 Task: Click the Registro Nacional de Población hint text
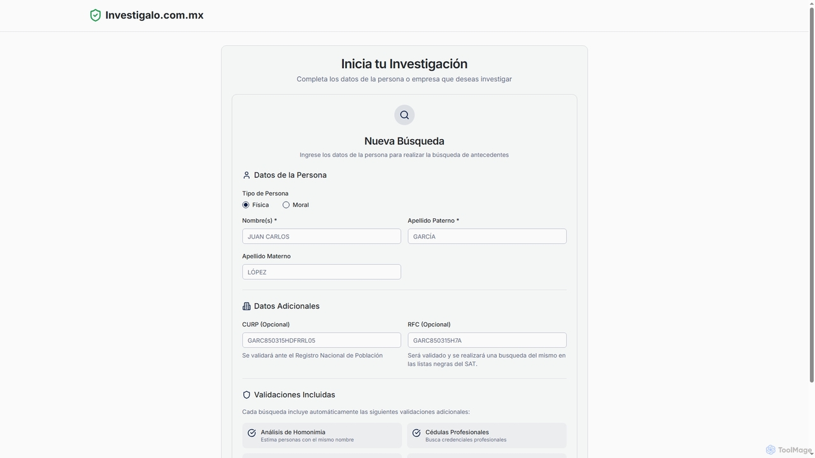pos(312,356)
